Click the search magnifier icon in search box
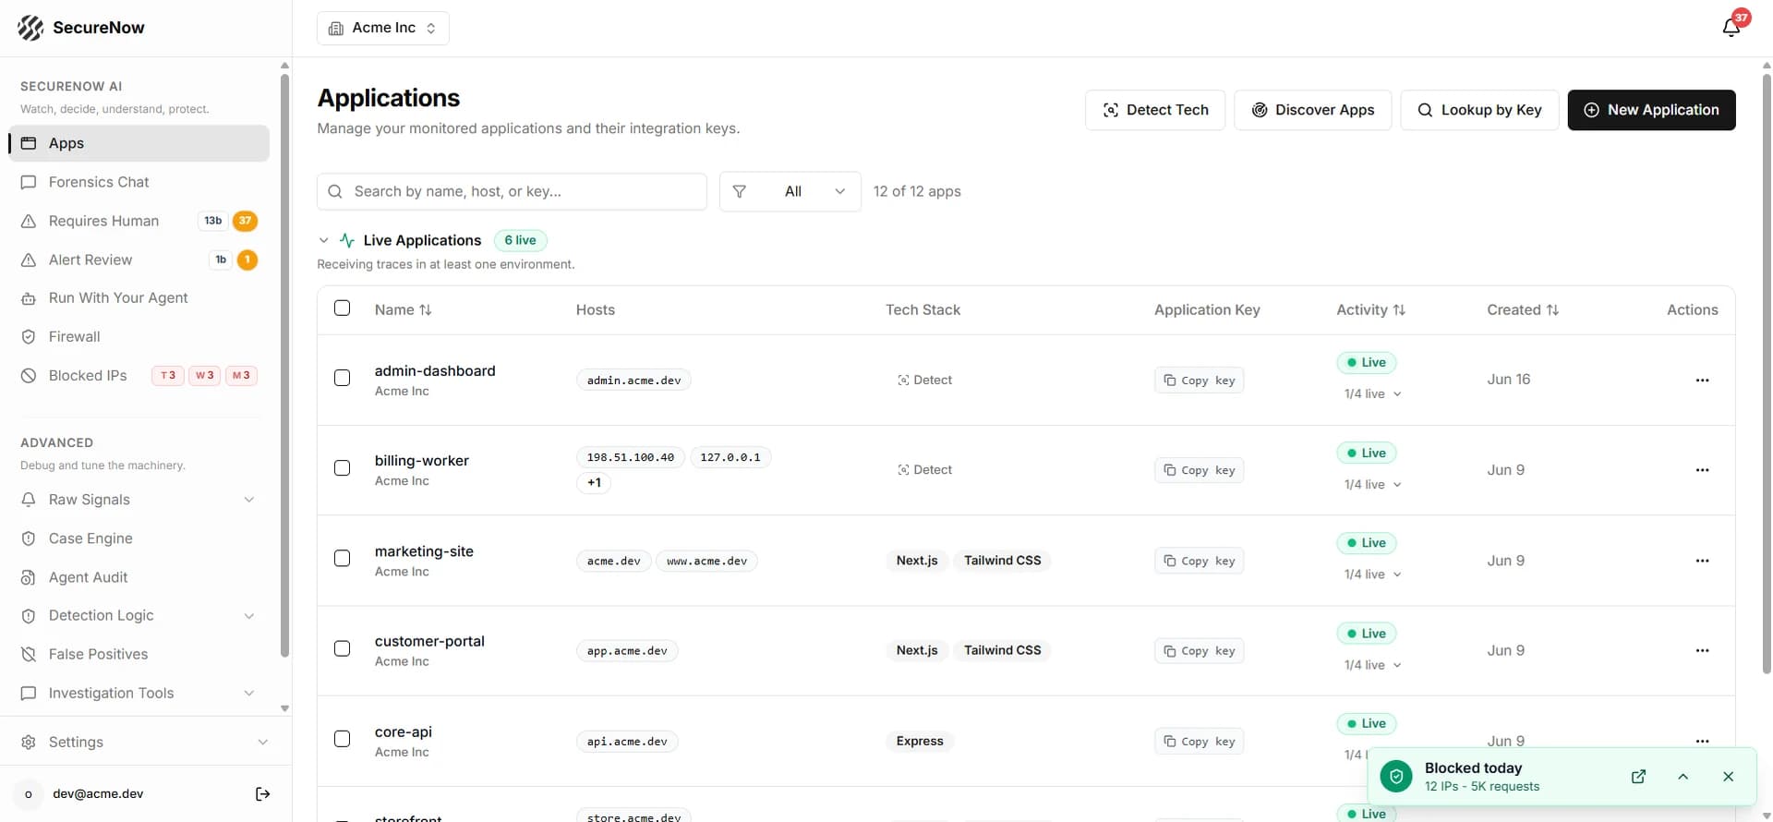The height and width of the screenshot is (822, 1773). pyautogui.click(x=335, y=191)
